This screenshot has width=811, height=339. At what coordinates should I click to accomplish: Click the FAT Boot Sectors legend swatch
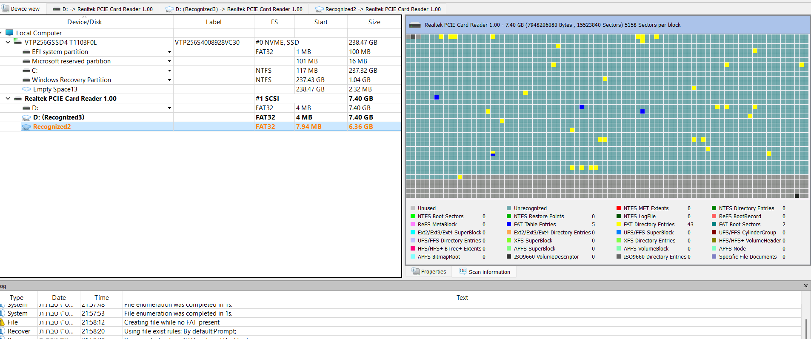714,224
